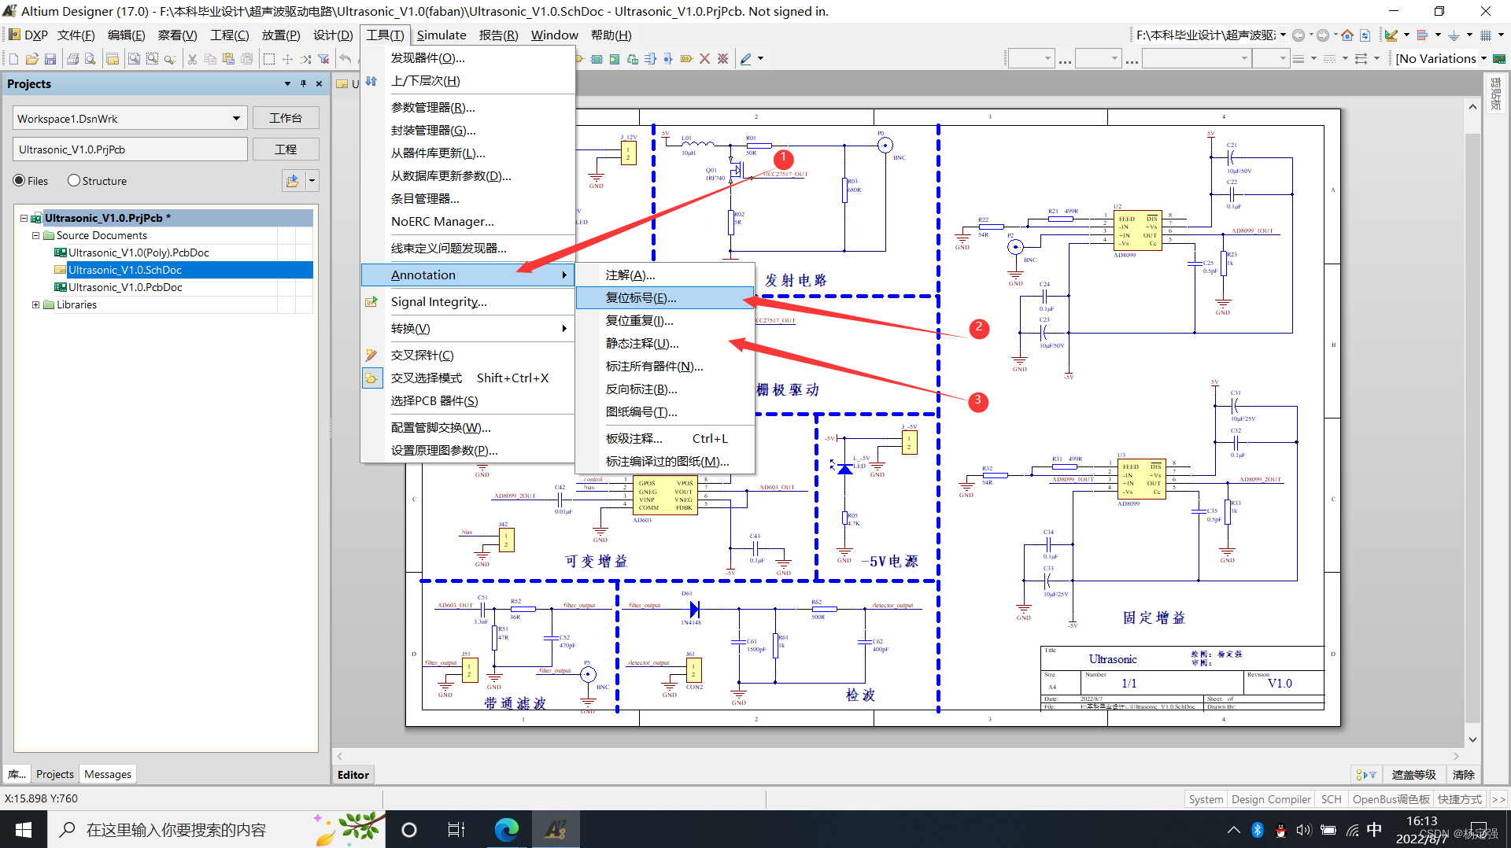Image resolution: width=1511 pixels, height=848 pixels.
Task: Choose 复位标号(E)... from Annotation submenu
Action: pyautogui.click(x=641, y=297)
